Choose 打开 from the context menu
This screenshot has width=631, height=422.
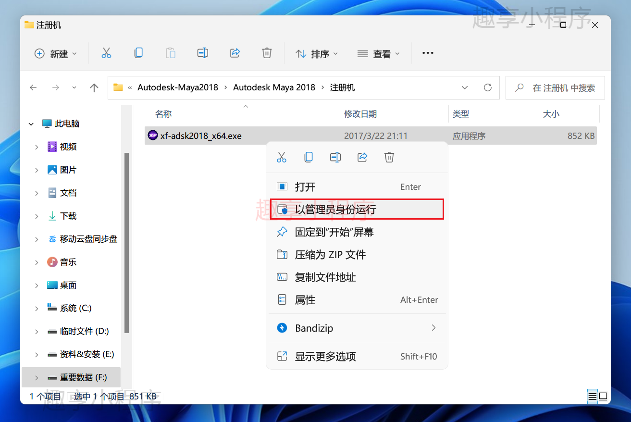(x=357, y=187)
